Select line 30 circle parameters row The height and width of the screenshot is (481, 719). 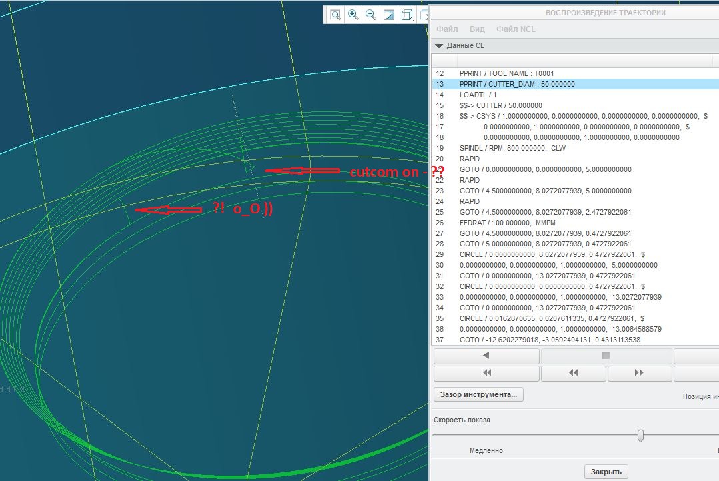576,265
